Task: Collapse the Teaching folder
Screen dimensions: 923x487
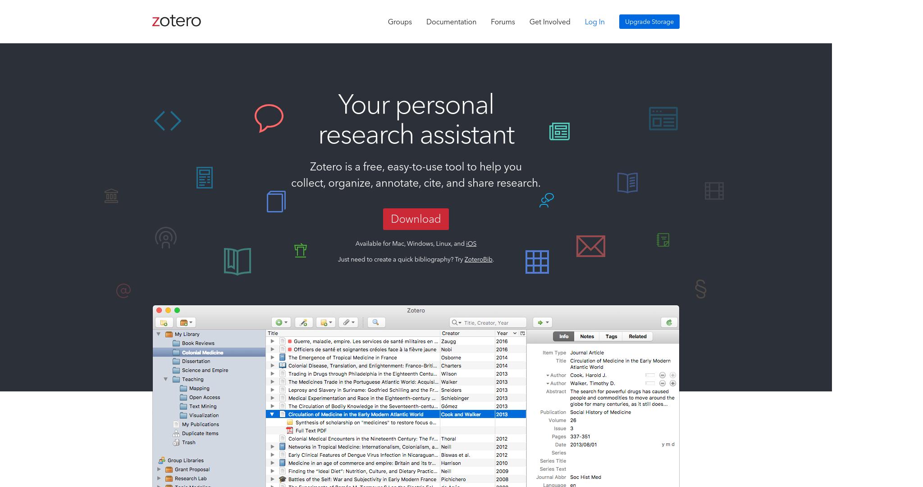Action: (166, 379)
